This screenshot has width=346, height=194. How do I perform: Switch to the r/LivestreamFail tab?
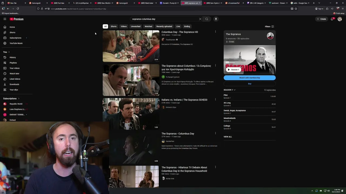(x=235, y=3)
